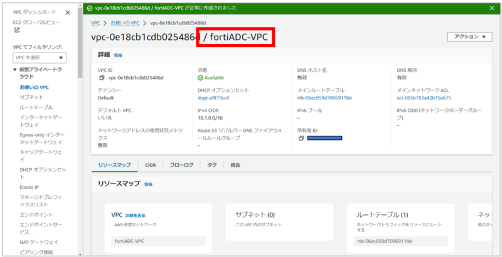
Task: Go to サブネット in sidebar
Action: (x=31, y=97)
